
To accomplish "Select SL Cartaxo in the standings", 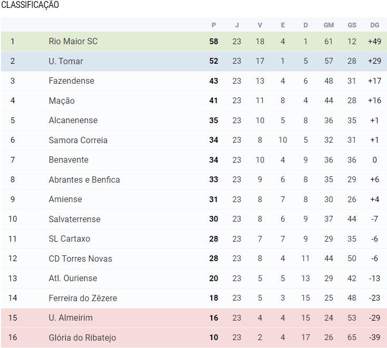I will tap(70, 239).
